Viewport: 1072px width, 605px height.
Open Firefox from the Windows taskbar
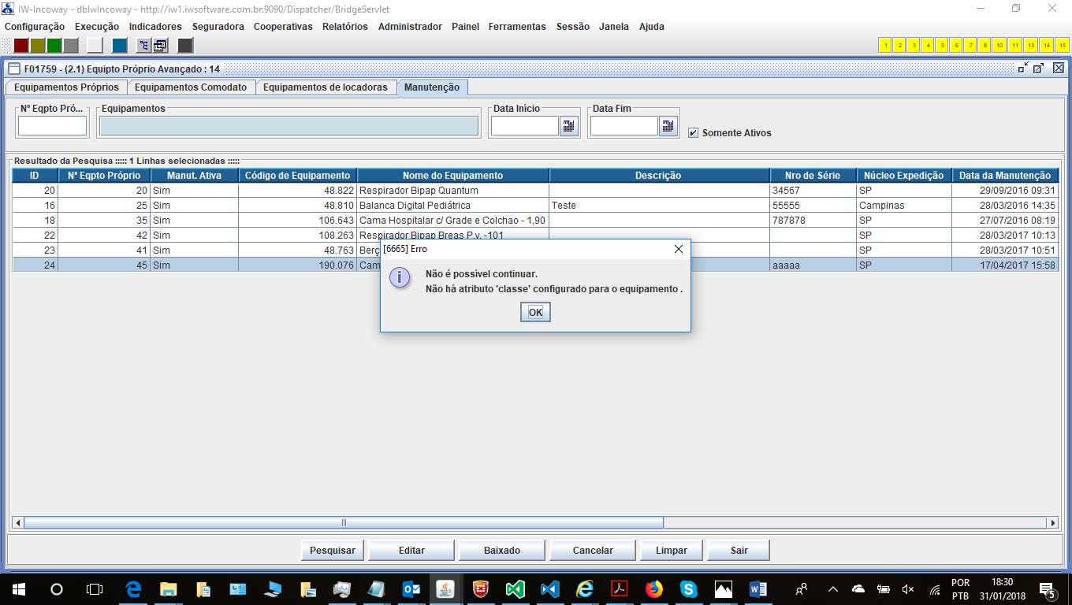pos(653,588)
